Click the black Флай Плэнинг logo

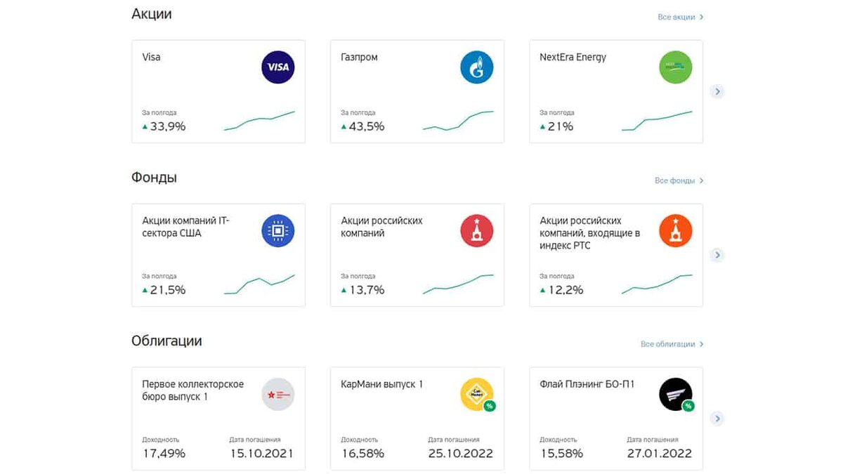pyautogui.click(x=675, y=395)
